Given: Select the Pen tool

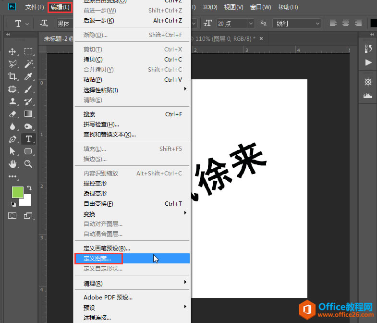Looking at the screenshot, I should click(x=12, y=139).
